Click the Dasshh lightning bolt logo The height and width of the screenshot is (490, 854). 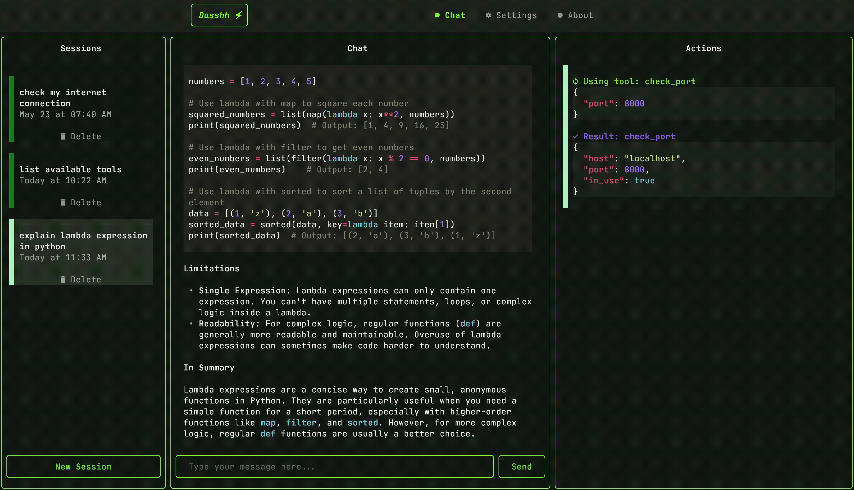219,15
